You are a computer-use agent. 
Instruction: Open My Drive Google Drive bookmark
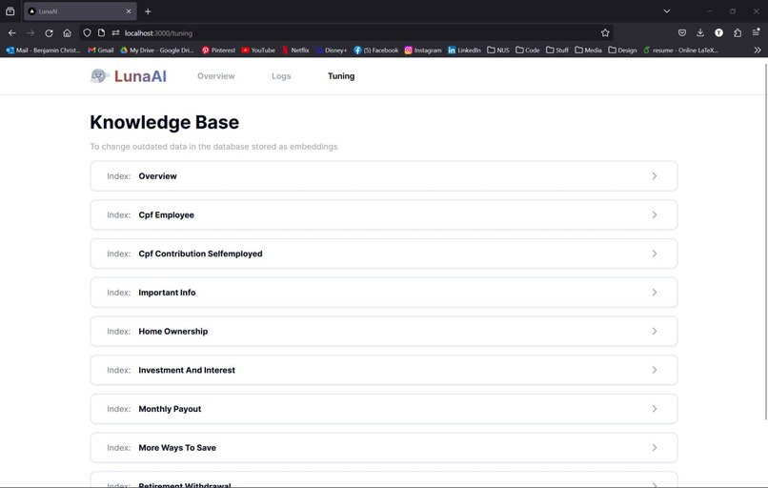click(x=157, y=50)
